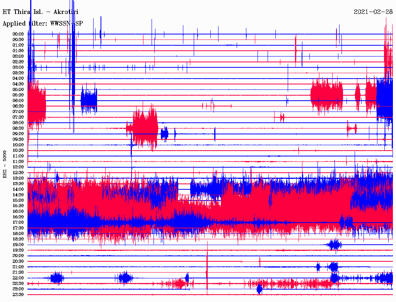Screen dimensions: 396x302
Task: Select the 02:30 time label
Action: (x=18, y=62)
